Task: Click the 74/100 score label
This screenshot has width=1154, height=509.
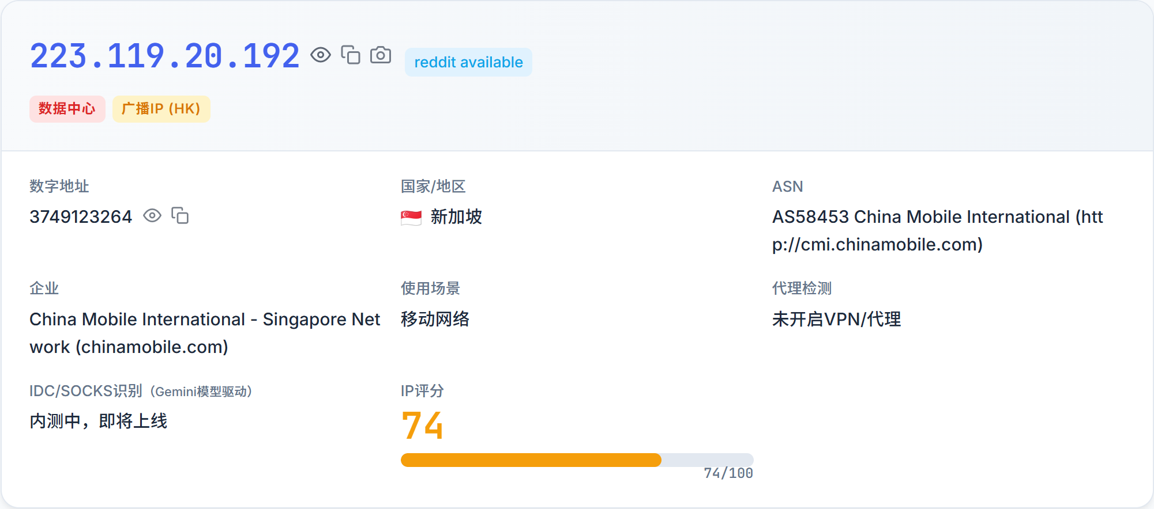Action: tap(728, 473)
